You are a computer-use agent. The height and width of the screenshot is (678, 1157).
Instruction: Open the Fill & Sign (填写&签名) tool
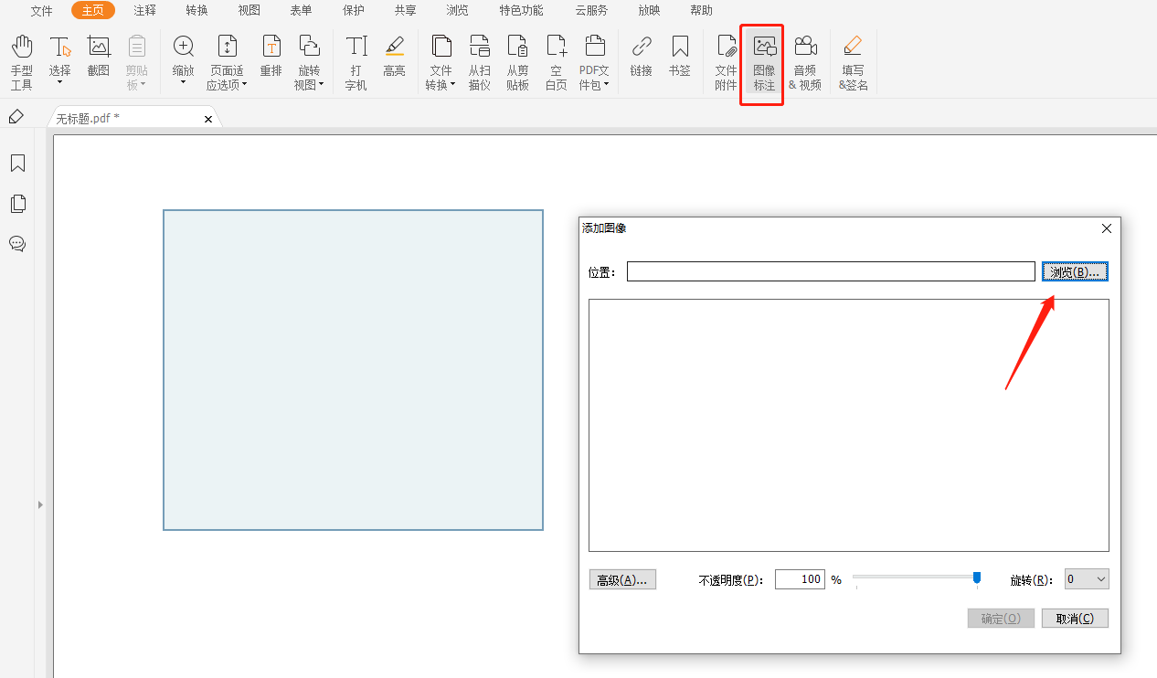[853, 63]
